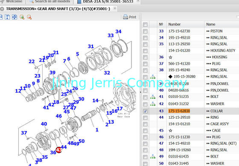Select the highlighted part number 175-15-62830
Screen dimensions: 239x166
point(179,111)
